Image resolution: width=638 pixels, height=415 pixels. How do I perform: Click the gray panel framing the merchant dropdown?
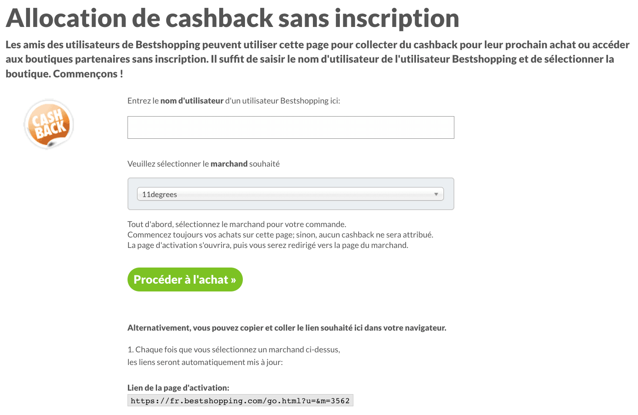tap(290, 205)
